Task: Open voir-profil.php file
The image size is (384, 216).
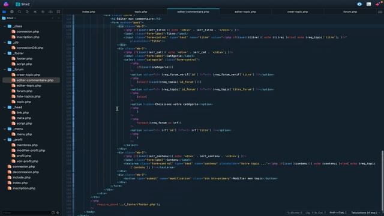Action: pos(25,161)
